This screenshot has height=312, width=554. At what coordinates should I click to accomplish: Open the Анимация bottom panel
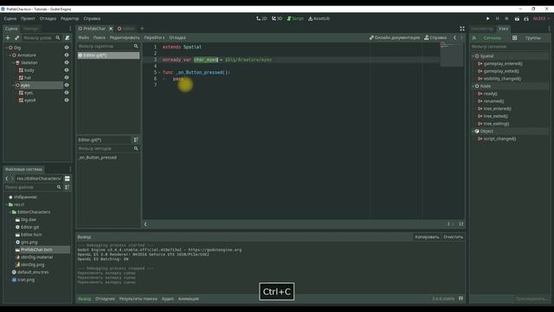click(x=189, y=299)
